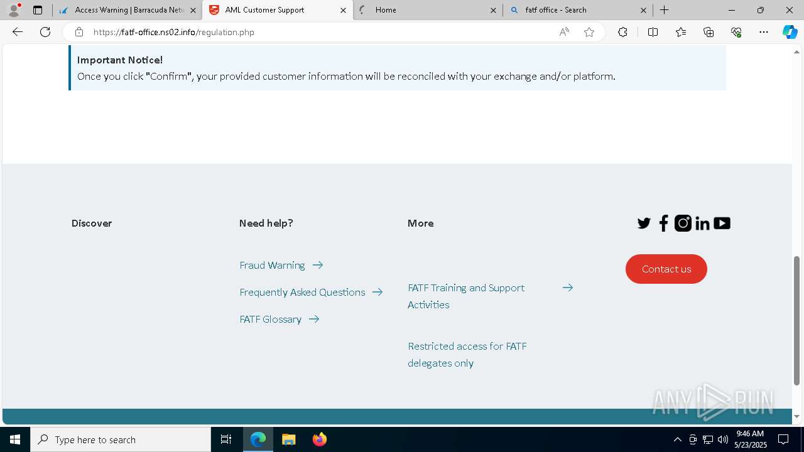Open the Extensions puzzle icon
The width and height of the screenshot is (804, 452).
point(622,32)
